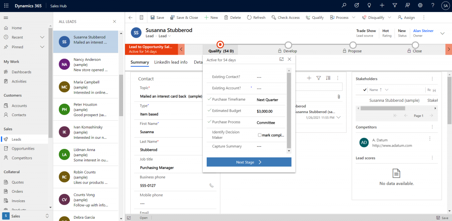Viewport: 452px width, 221px height.
Task: Collapse process bar with left chevron
Action: tap(182, 49)
